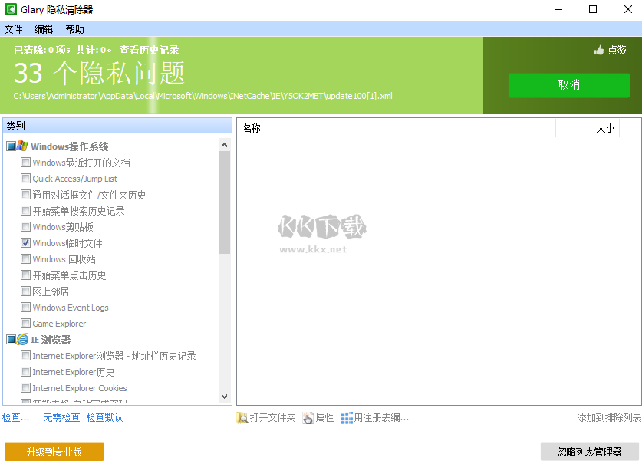642x464 pixels.
Task: Click the 升级到专业版 button
Action: point(54,451)
